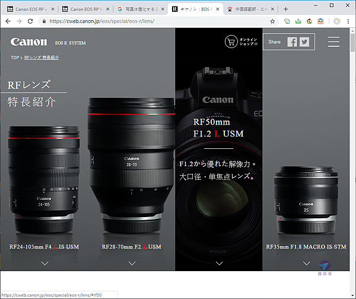Open the RF35mm F1.8 MACRO IS STM label
Screen dimensions: 356x299
[x=306, y=247]
